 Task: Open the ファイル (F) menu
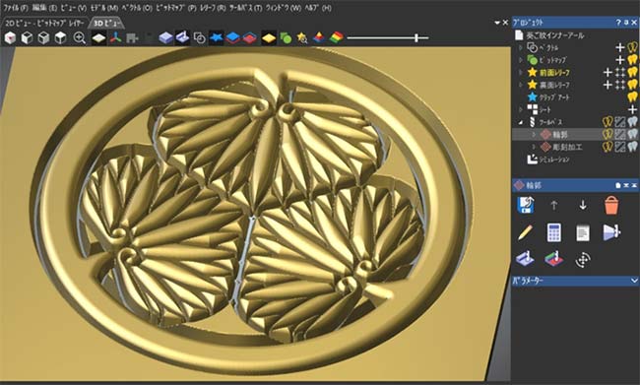(16, 8)
